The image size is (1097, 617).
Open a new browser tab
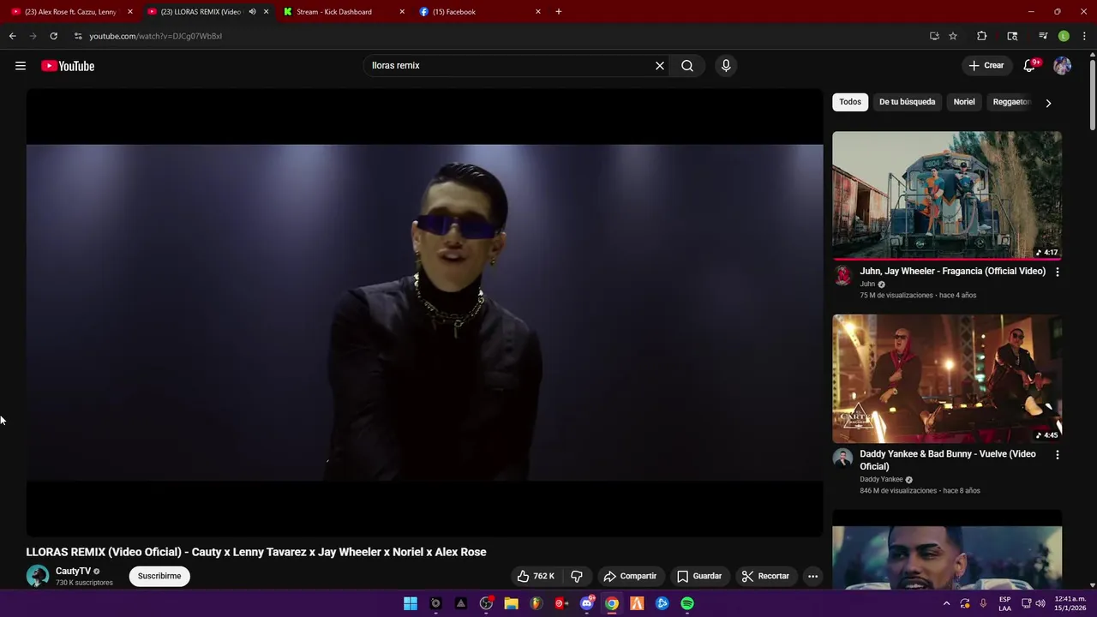pyautogui.click(x=559, y=12)
